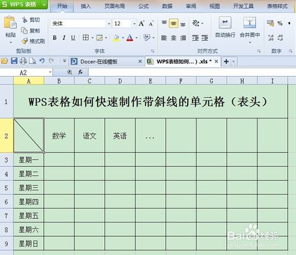Select the 数学 cell
The image size is (296, 255).
point(59,135)
